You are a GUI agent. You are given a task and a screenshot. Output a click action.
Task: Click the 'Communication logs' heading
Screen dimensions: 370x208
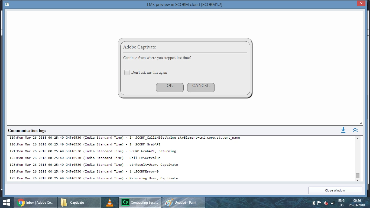(27, 131)
